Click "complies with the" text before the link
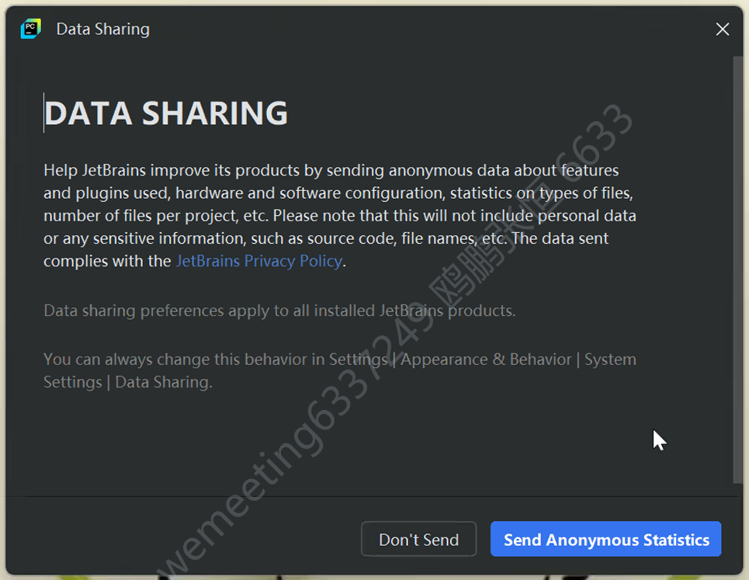 (107, 261)
